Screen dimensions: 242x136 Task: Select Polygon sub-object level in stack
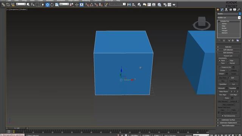(224, 31)
